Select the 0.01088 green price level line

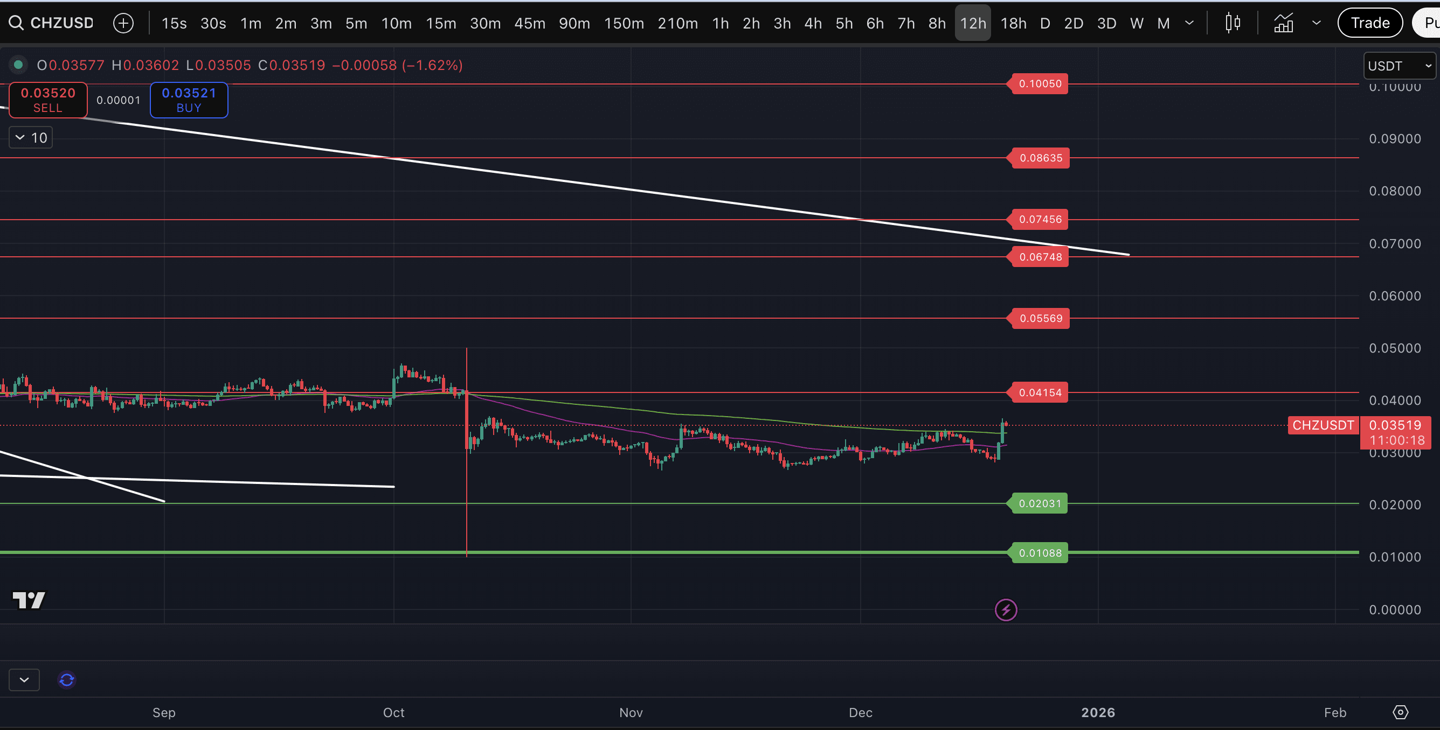pyautogui.click(x=1039, y=553)
